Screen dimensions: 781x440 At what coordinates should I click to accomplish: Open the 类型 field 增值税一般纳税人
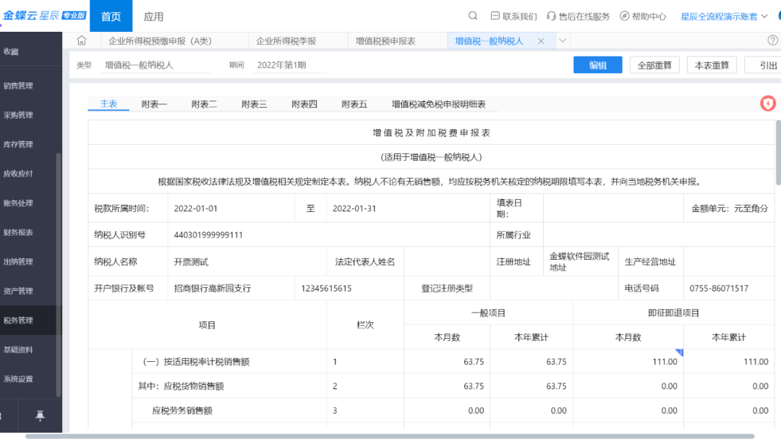pos(155,65)
